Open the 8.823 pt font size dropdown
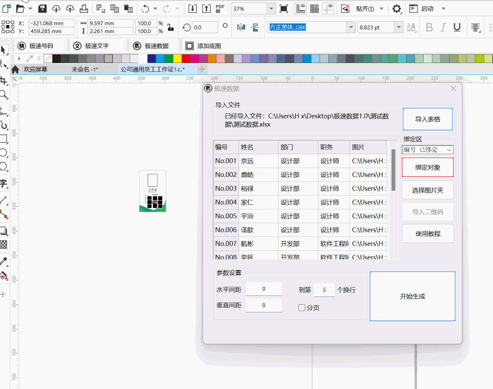Image resolution: width=493 pixels, height=389 pixels. click(399, 27)
